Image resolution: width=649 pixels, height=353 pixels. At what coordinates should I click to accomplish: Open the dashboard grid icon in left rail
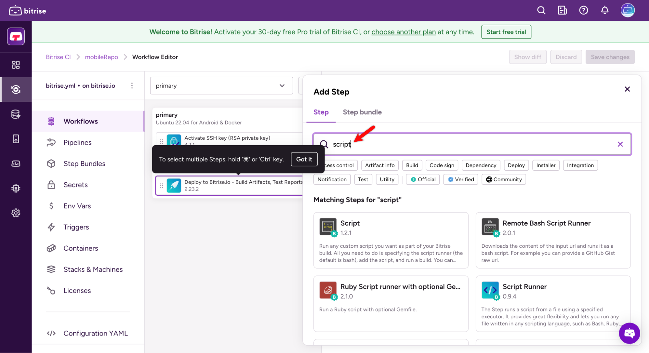(x=16, y=65)
